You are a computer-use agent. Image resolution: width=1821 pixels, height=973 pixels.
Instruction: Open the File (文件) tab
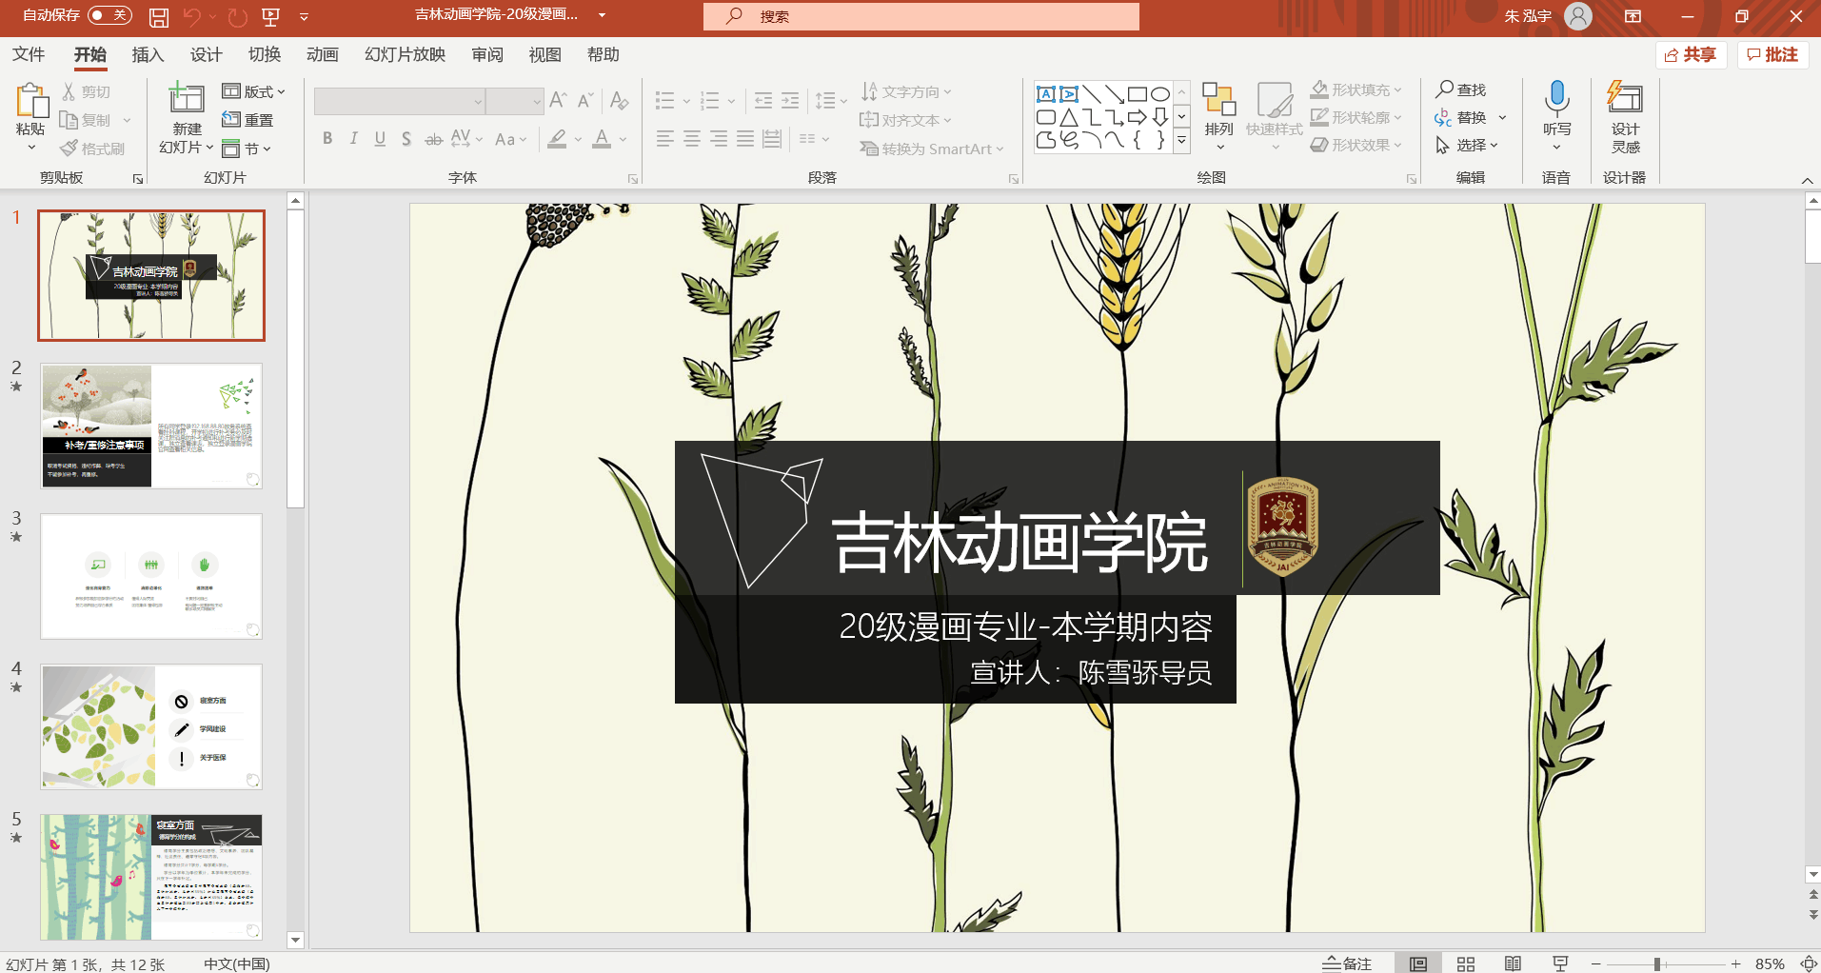29,54
